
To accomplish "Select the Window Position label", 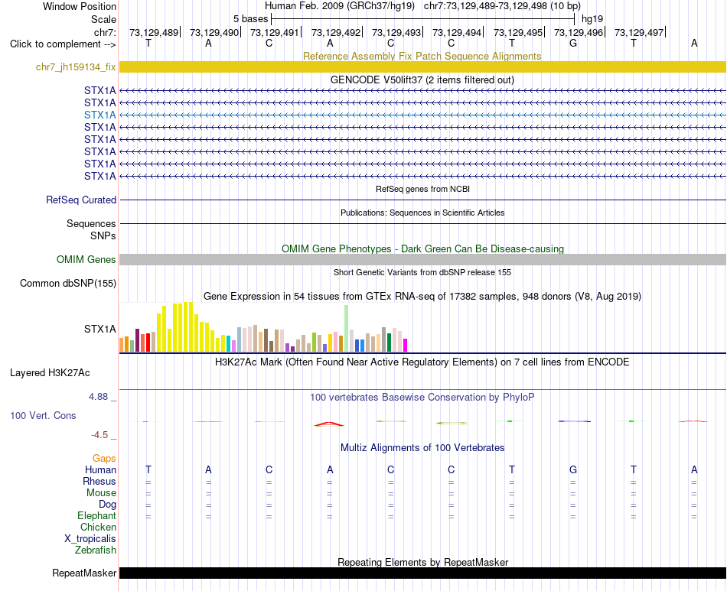I will 80,6.
